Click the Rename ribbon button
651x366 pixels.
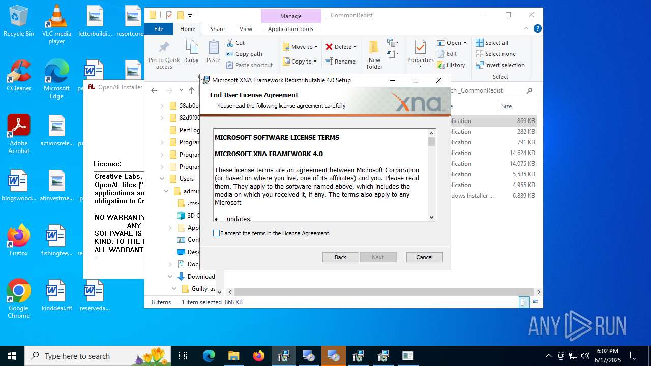[x=340, y=62]
